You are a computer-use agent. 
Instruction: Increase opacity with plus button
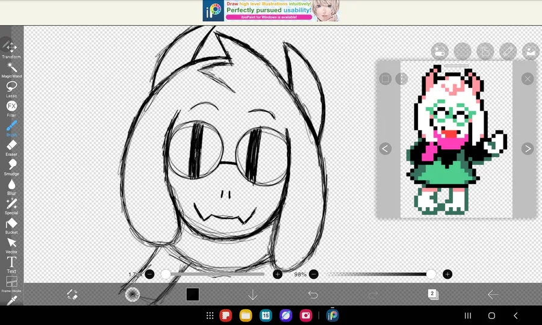click(x=447, y=274)
